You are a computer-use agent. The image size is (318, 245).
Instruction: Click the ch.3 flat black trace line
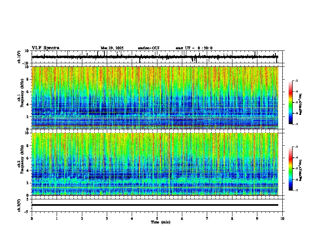tap(155, 205)
